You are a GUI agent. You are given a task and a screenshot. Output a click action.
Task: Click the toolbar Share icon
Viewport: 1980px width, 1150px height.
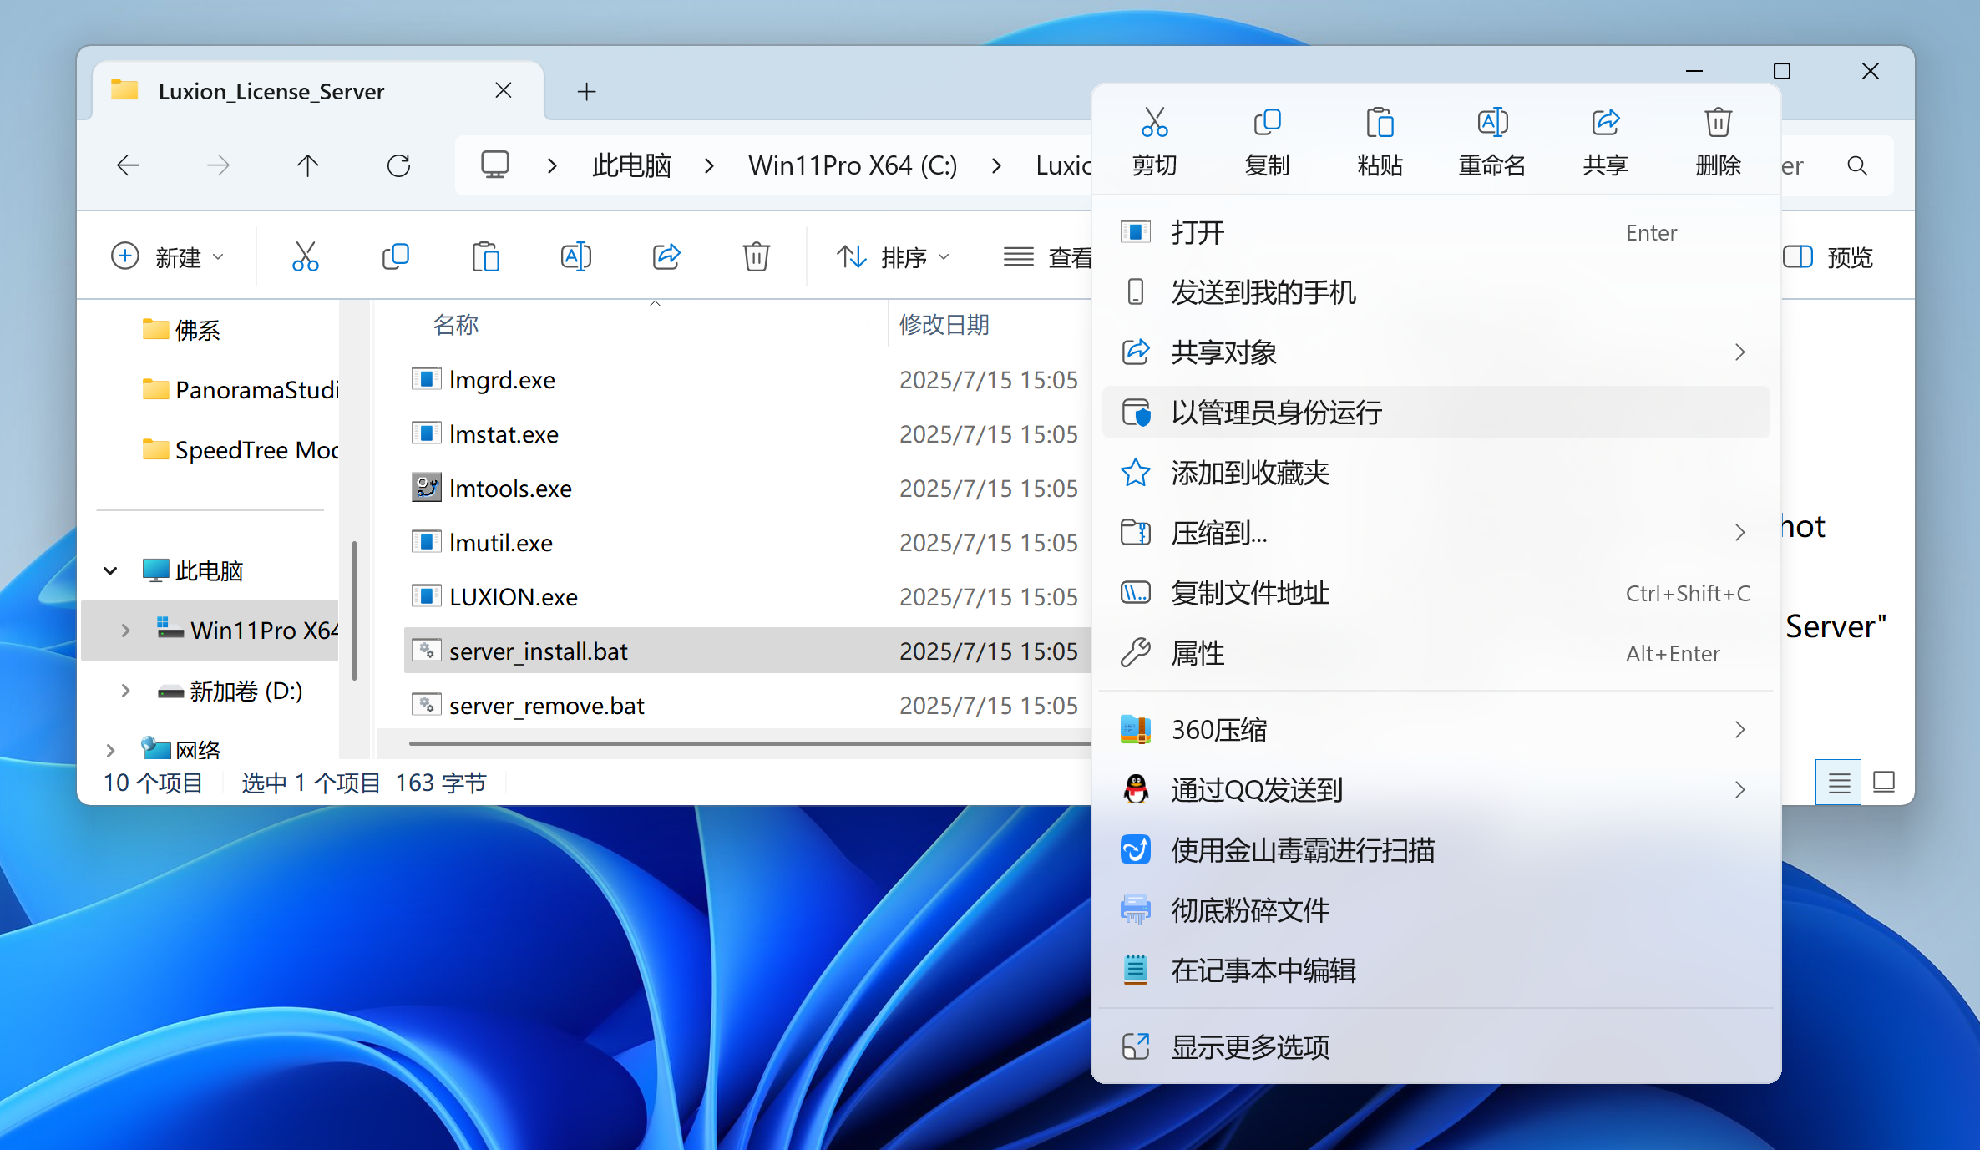click(666, 256)
